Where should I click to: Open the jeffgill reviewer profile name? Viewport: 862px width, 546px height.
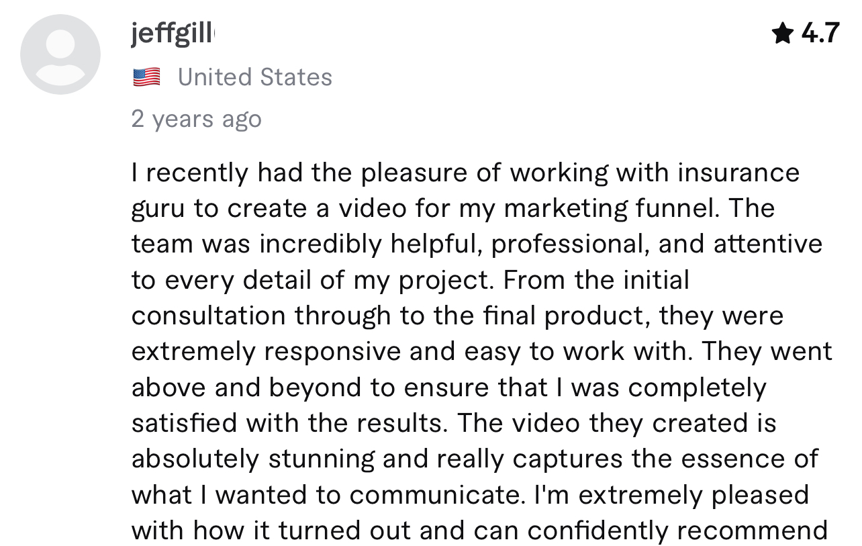click(x=172, y=34)
